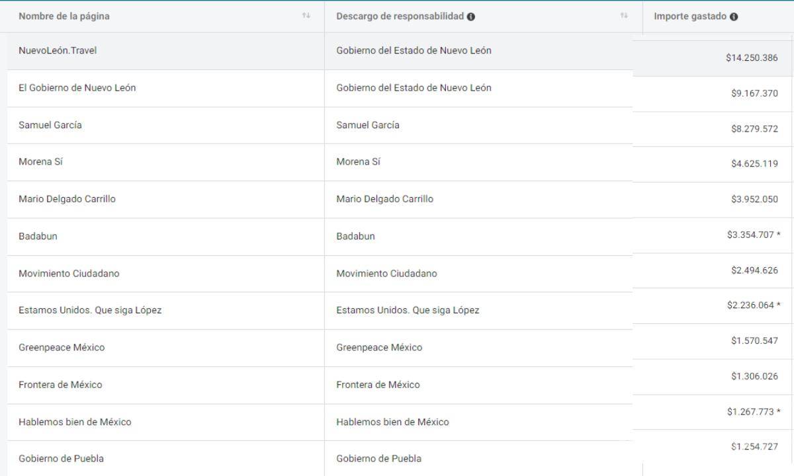Click info icon beside Descargo de responsabilidad
The image size is (794, 476).
tap(471, 17)
